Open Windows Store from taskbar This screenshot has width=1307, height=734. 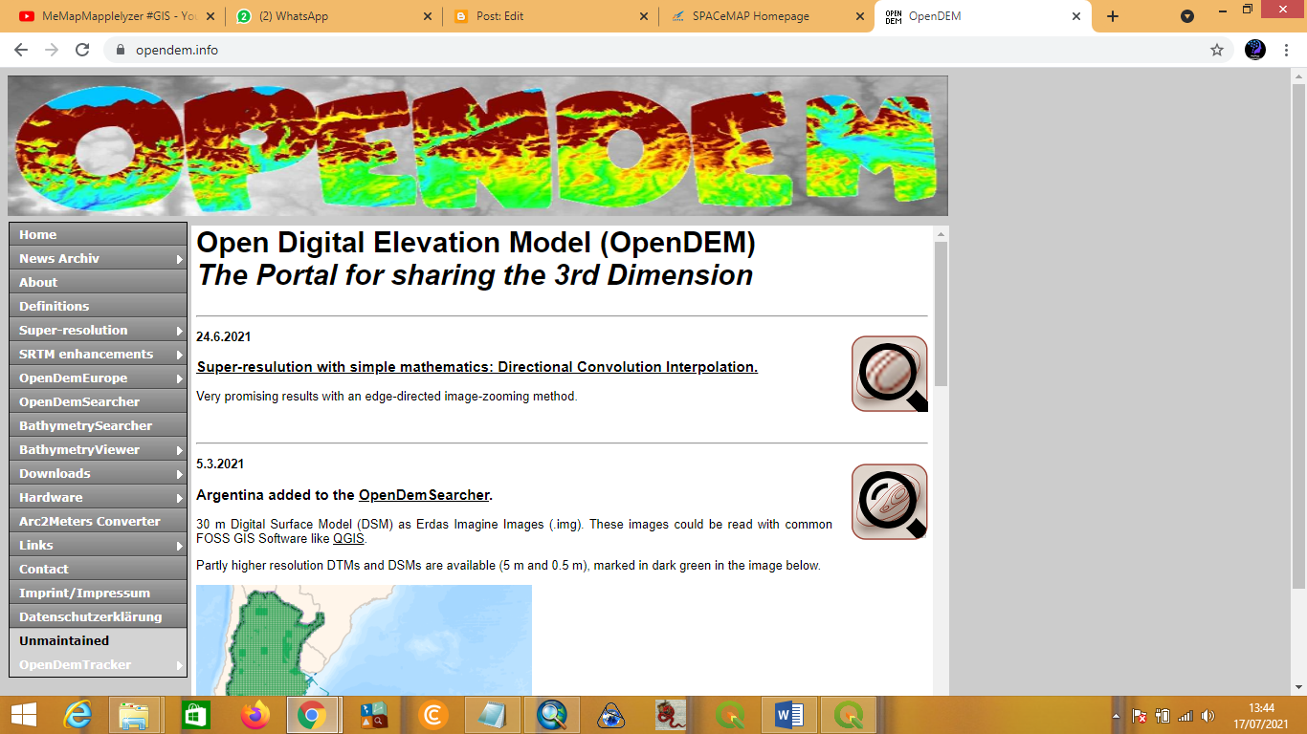pos(195,715)
